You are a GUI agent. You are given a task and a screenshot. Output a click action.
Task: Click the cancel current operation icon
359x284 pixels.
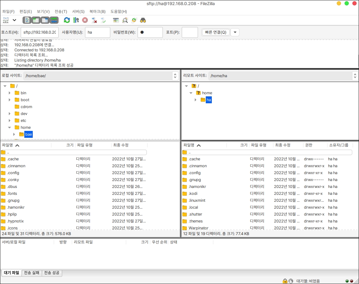[x=85, y=20]
